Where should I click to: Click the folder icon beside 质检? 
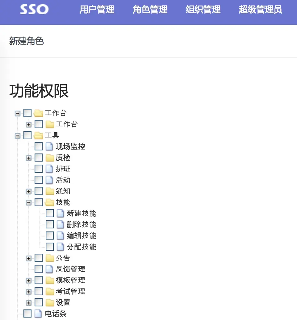[50, 158]
